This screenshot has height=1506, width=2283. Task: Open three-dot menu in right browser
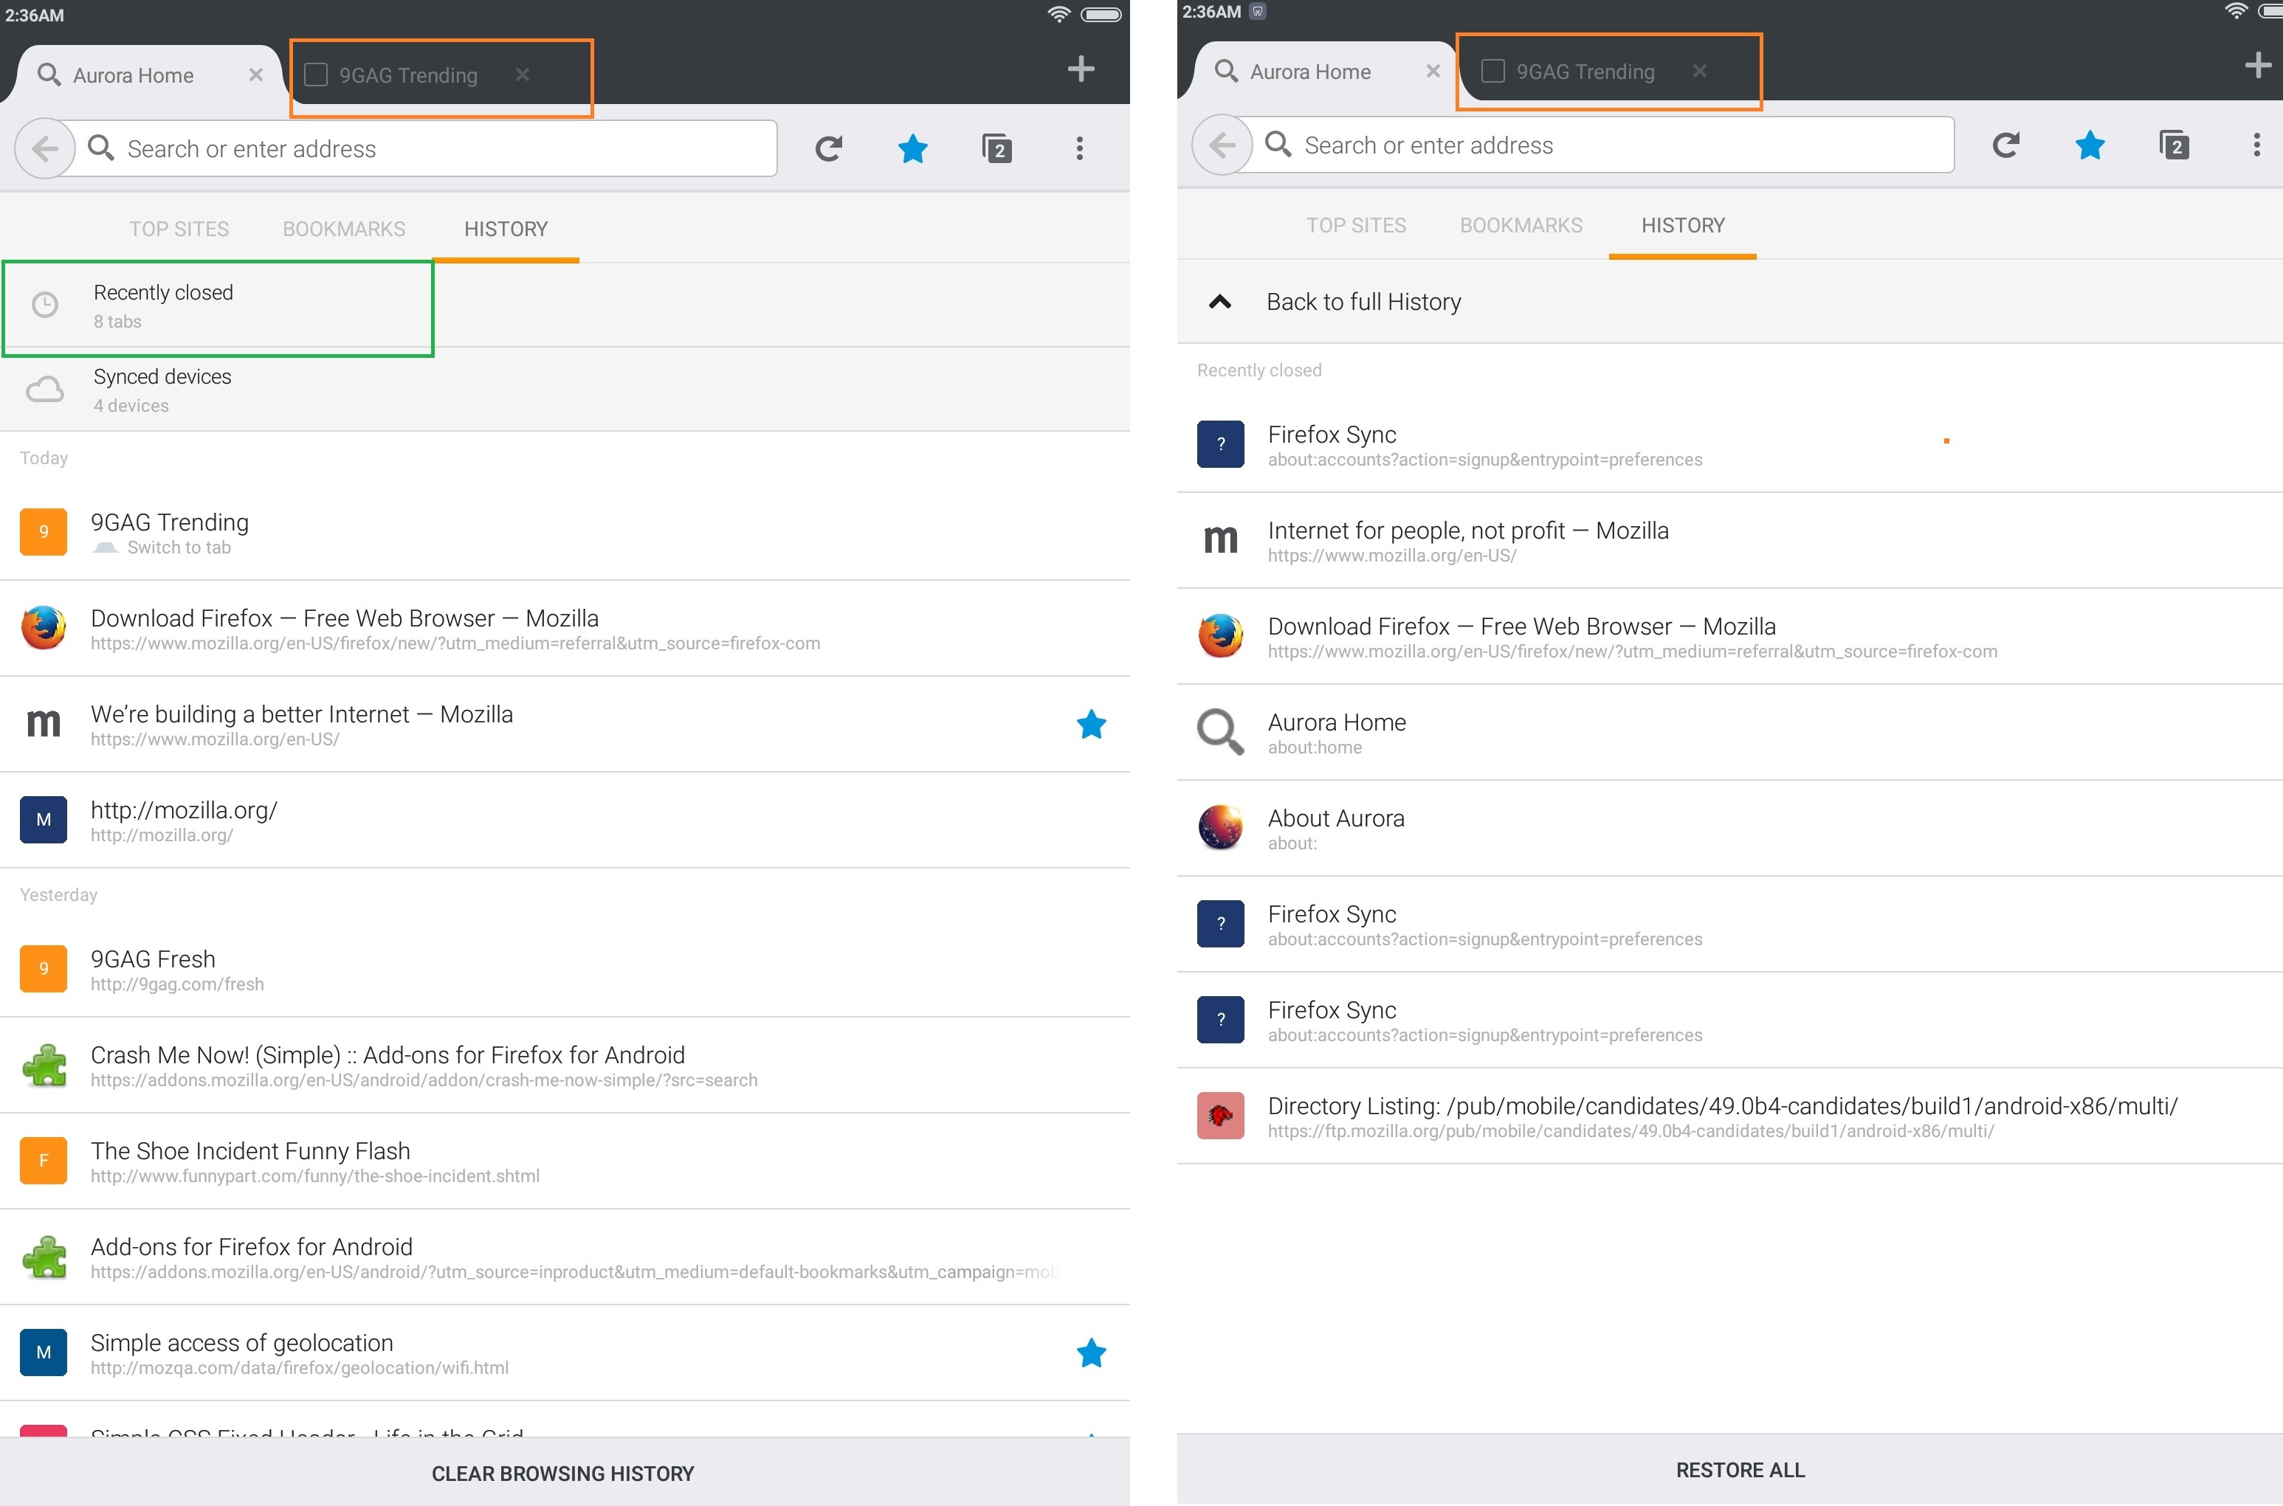(2256, 144)
